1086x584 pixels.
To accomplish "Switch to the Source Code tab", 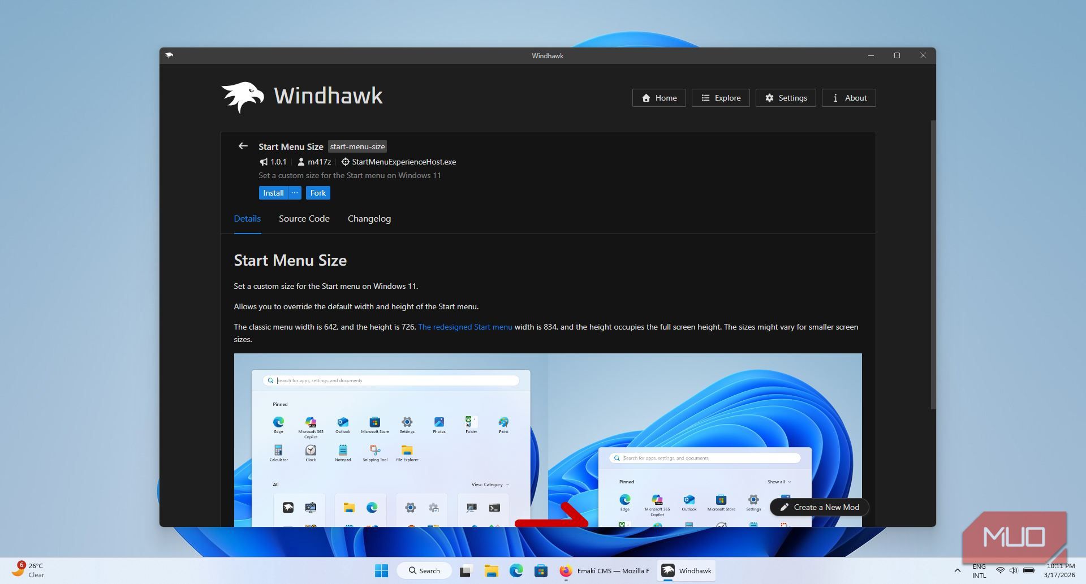I will (x=304, y=219).
